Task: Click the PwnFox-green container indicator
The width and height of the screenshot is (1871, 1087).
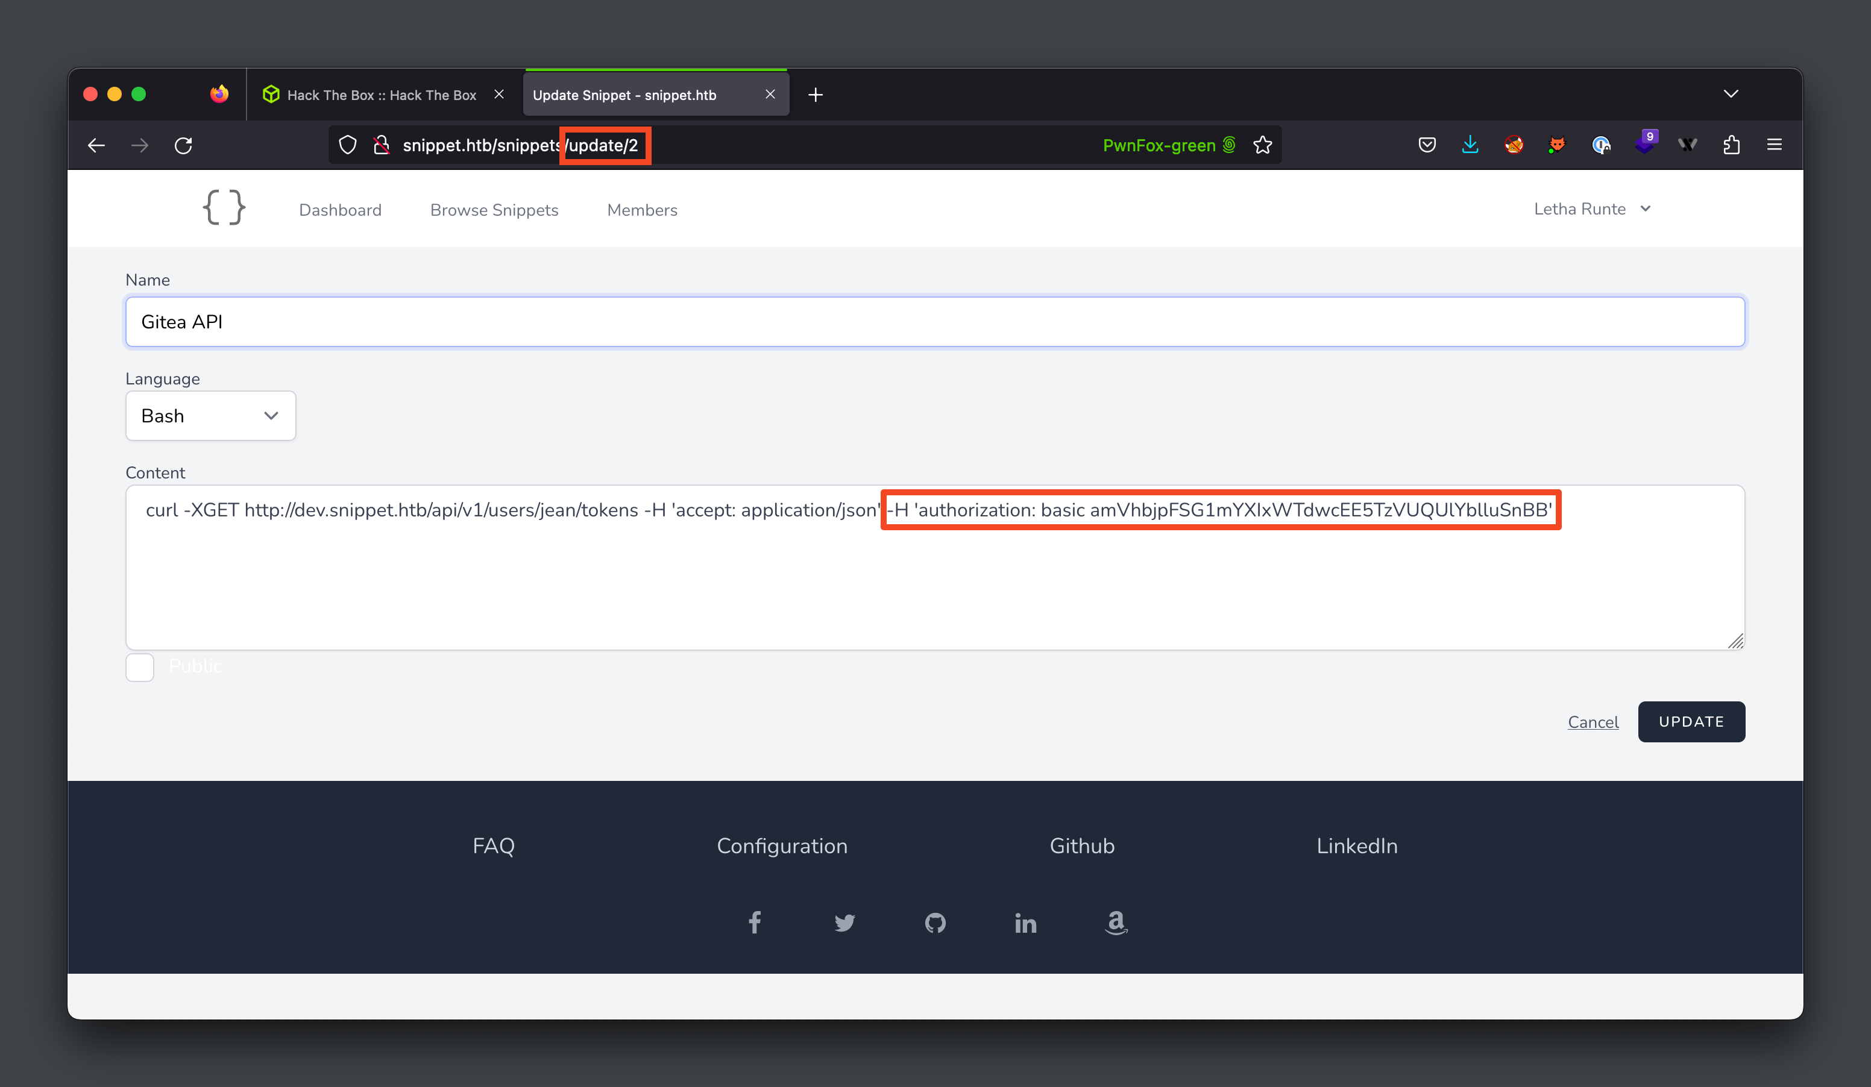Action: click(x=1169, y=145)
